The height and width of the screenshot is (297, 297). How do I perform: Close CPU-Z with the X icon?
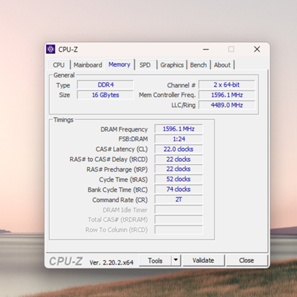pos(257,49)
